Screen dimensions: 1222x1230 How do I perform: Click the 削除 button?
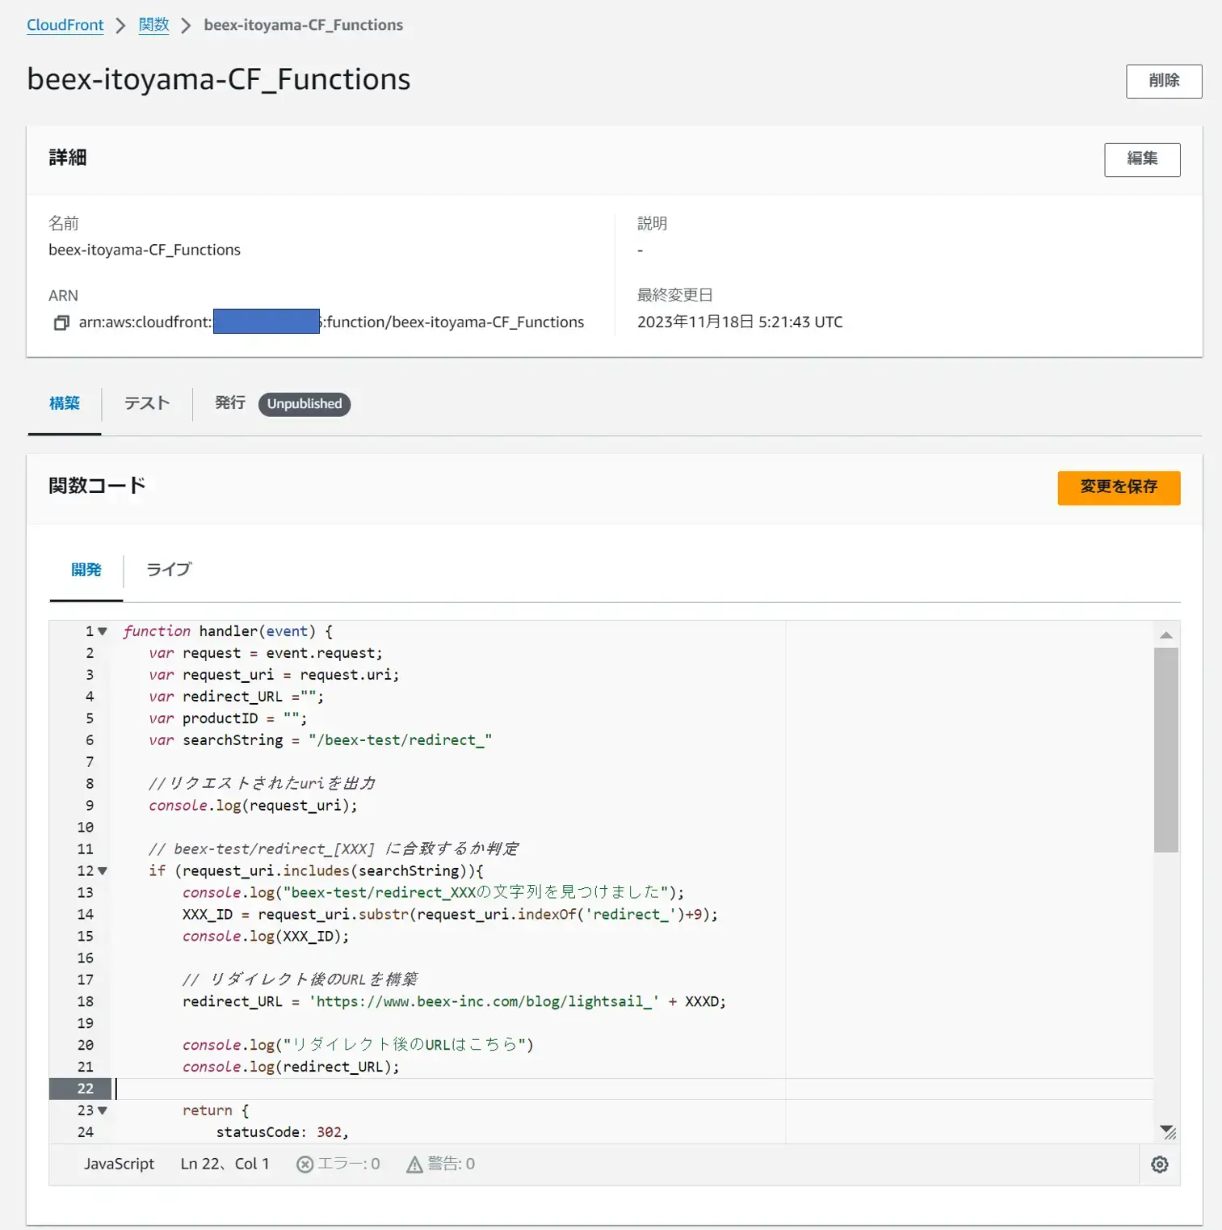[1164, 81]
